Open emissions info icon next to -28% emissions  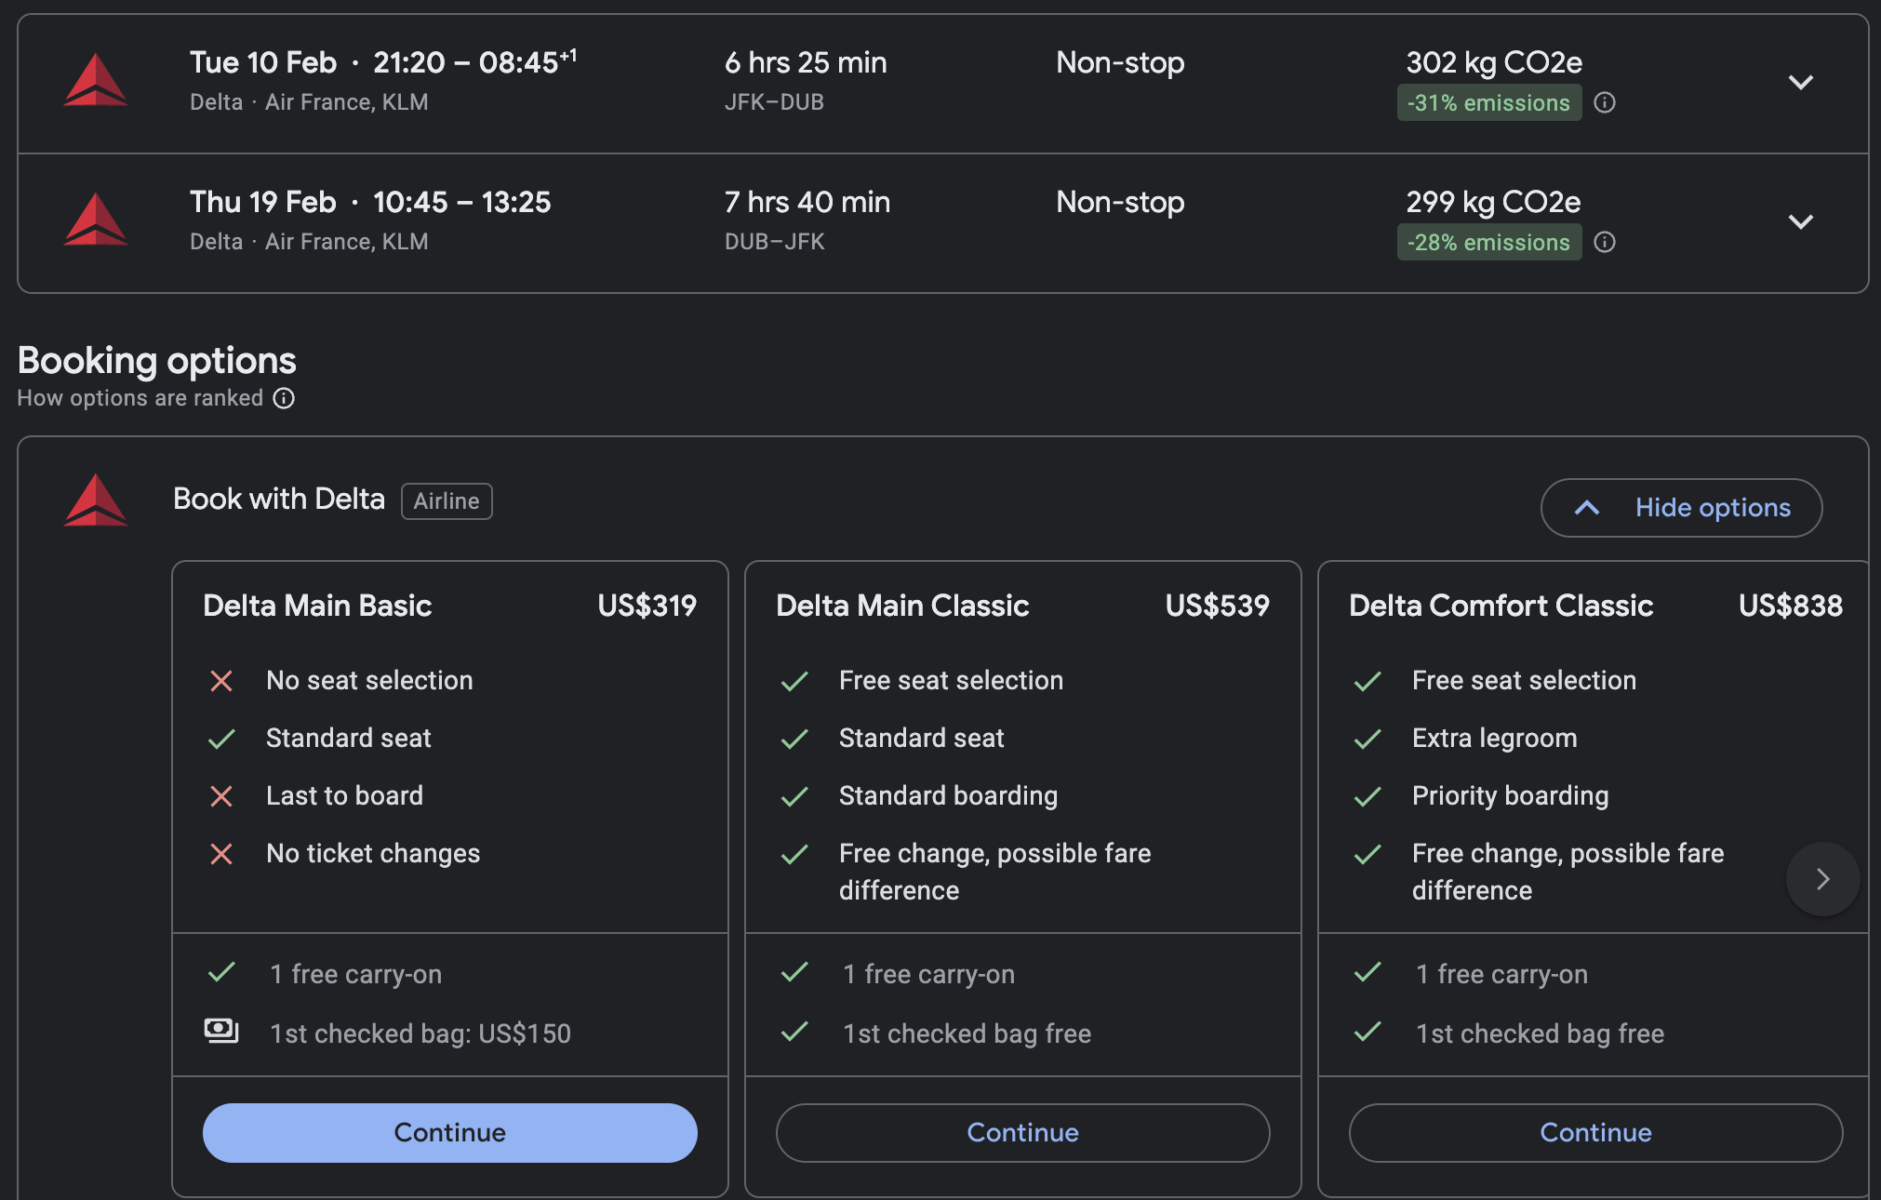pyautogui.click(x=1605, y=242)
